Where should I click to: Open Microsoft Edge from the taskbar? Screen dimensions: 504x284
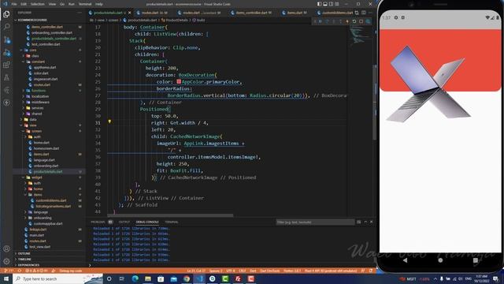click(x=135, y=278)
